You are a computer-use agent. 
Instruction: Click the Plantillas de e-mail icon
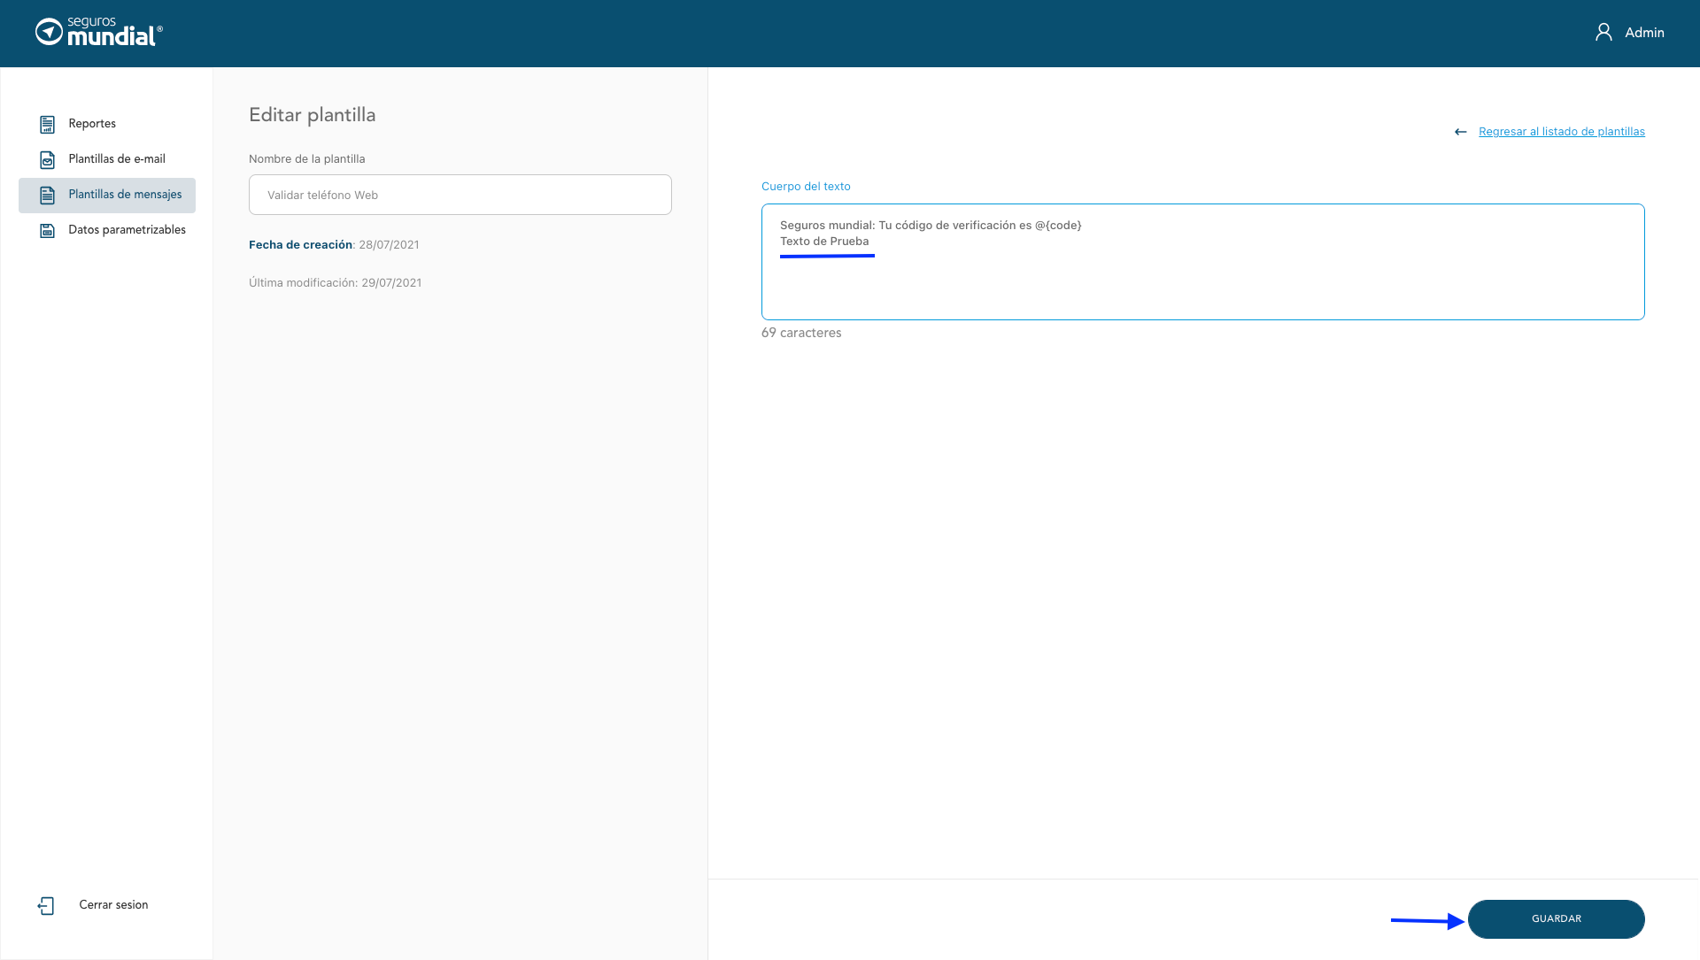coord(47,160)
